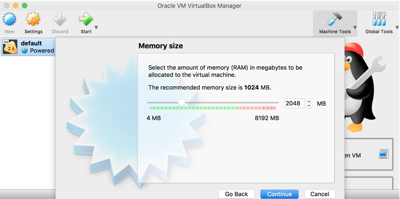The height and width of the screenshot is (199, 400).
Task: Click the monitor icon beside 'en VM'
Action: click(383, 154)
